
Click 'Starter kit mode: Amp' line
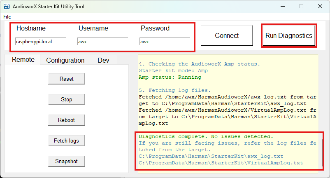coord(173,70)
